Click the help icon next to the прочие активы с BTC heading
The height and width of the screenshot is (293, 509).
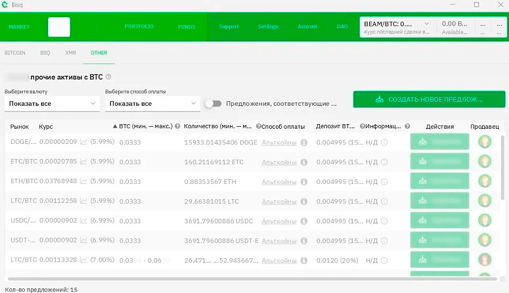(108, 77)
